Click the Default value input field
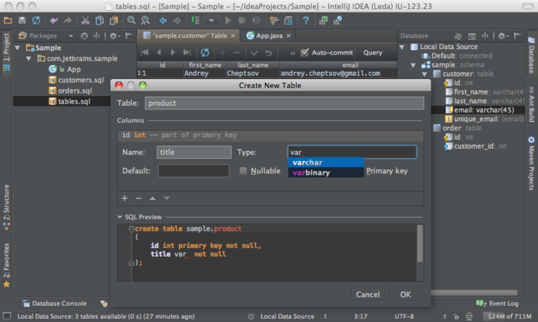The height and width of the screenshot is (322, 538). (x=193, y=171)
